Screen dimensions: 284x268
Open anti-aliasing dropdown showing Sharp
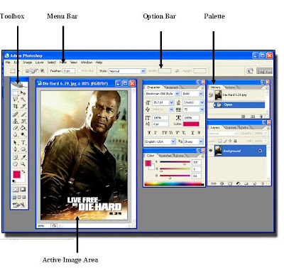[x=201, y=141]
